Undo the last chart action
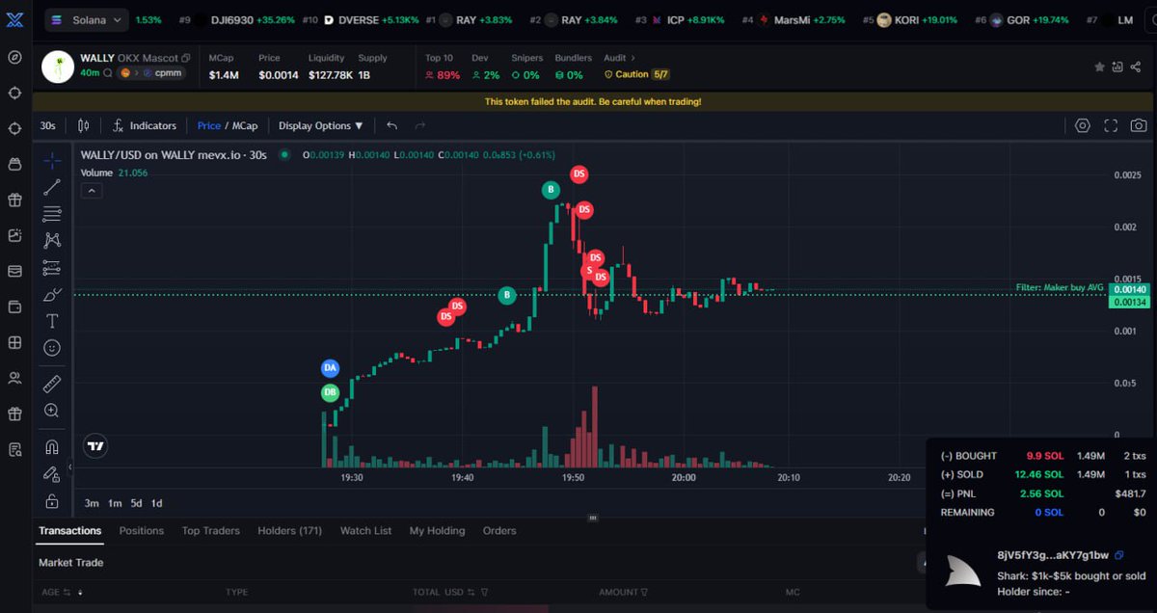 pyautogui.click(x=391, y=125)
